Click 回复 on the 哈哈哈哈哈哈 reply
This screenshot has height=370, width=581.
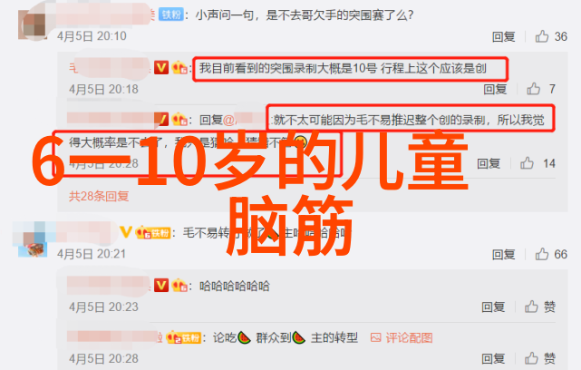[493, 307]
